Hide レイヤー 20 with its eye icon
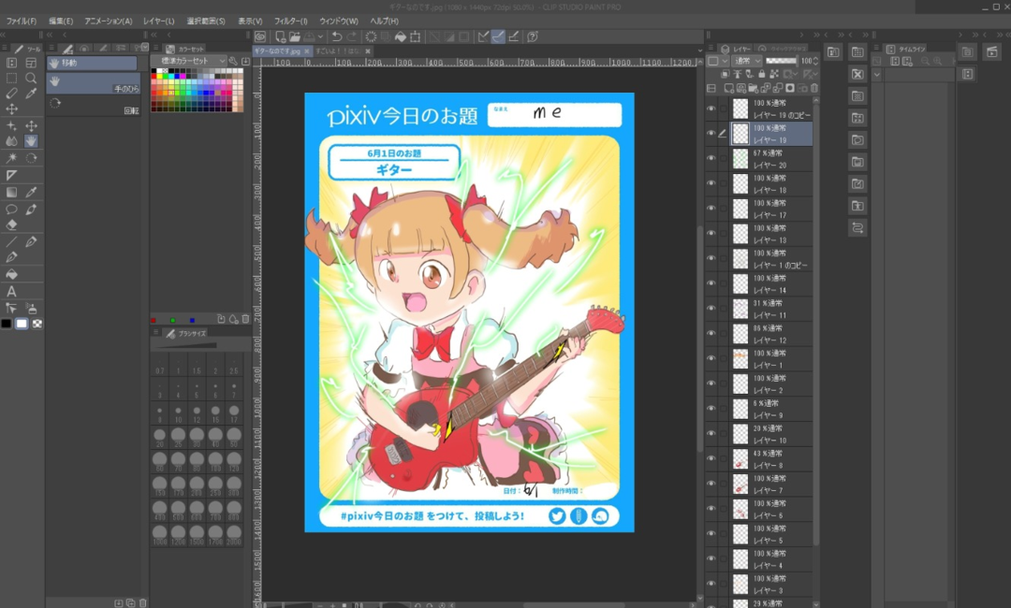 click(x=711, y=159)
